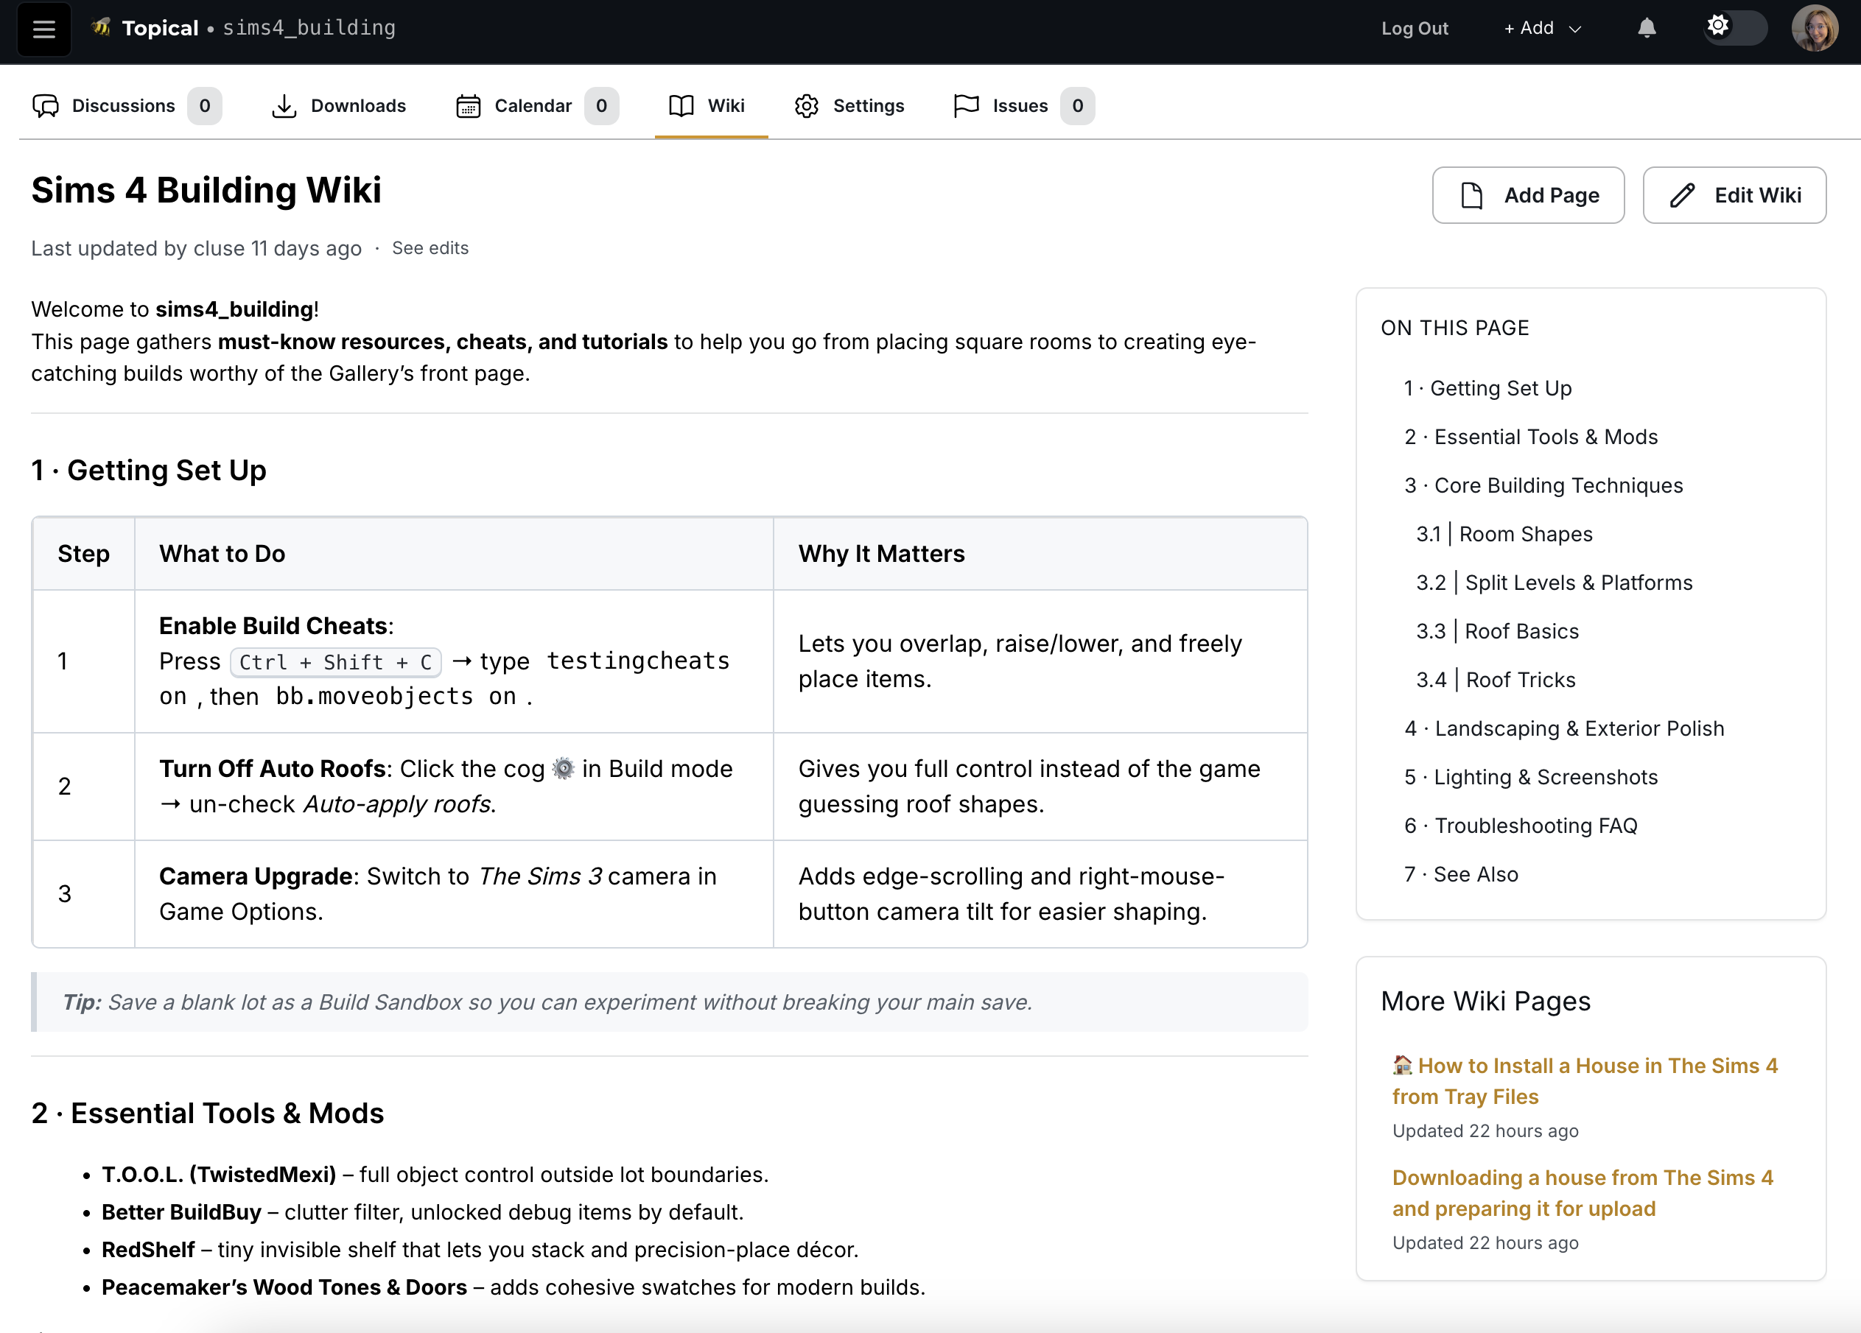Click the Enable Build Cheats text
Image resolution: width=1861 pixels, height=1333 pixels.
273,626
